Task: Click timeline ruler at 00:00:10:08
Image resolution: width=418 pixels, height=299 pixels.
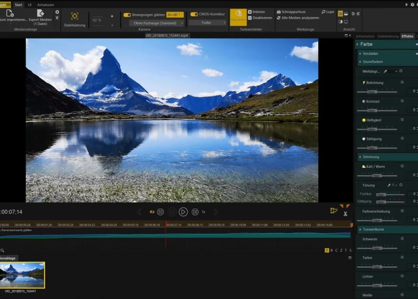Action: 238,225
